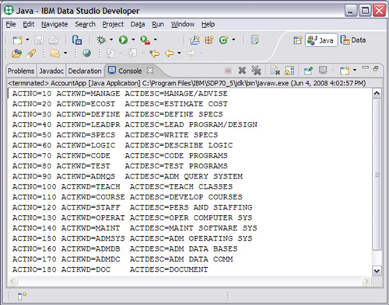
Task: Click the line ACTNO=90 ACTKWD=ADMQS
Action: coord(128,176)
